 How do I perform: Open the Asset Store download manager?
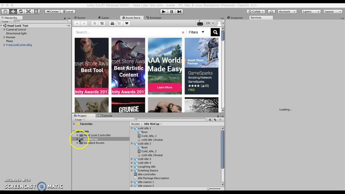point(112,23)
